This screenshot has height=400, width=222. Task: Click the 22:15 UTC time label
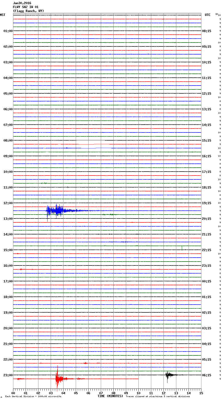click(x=207, y=250)
